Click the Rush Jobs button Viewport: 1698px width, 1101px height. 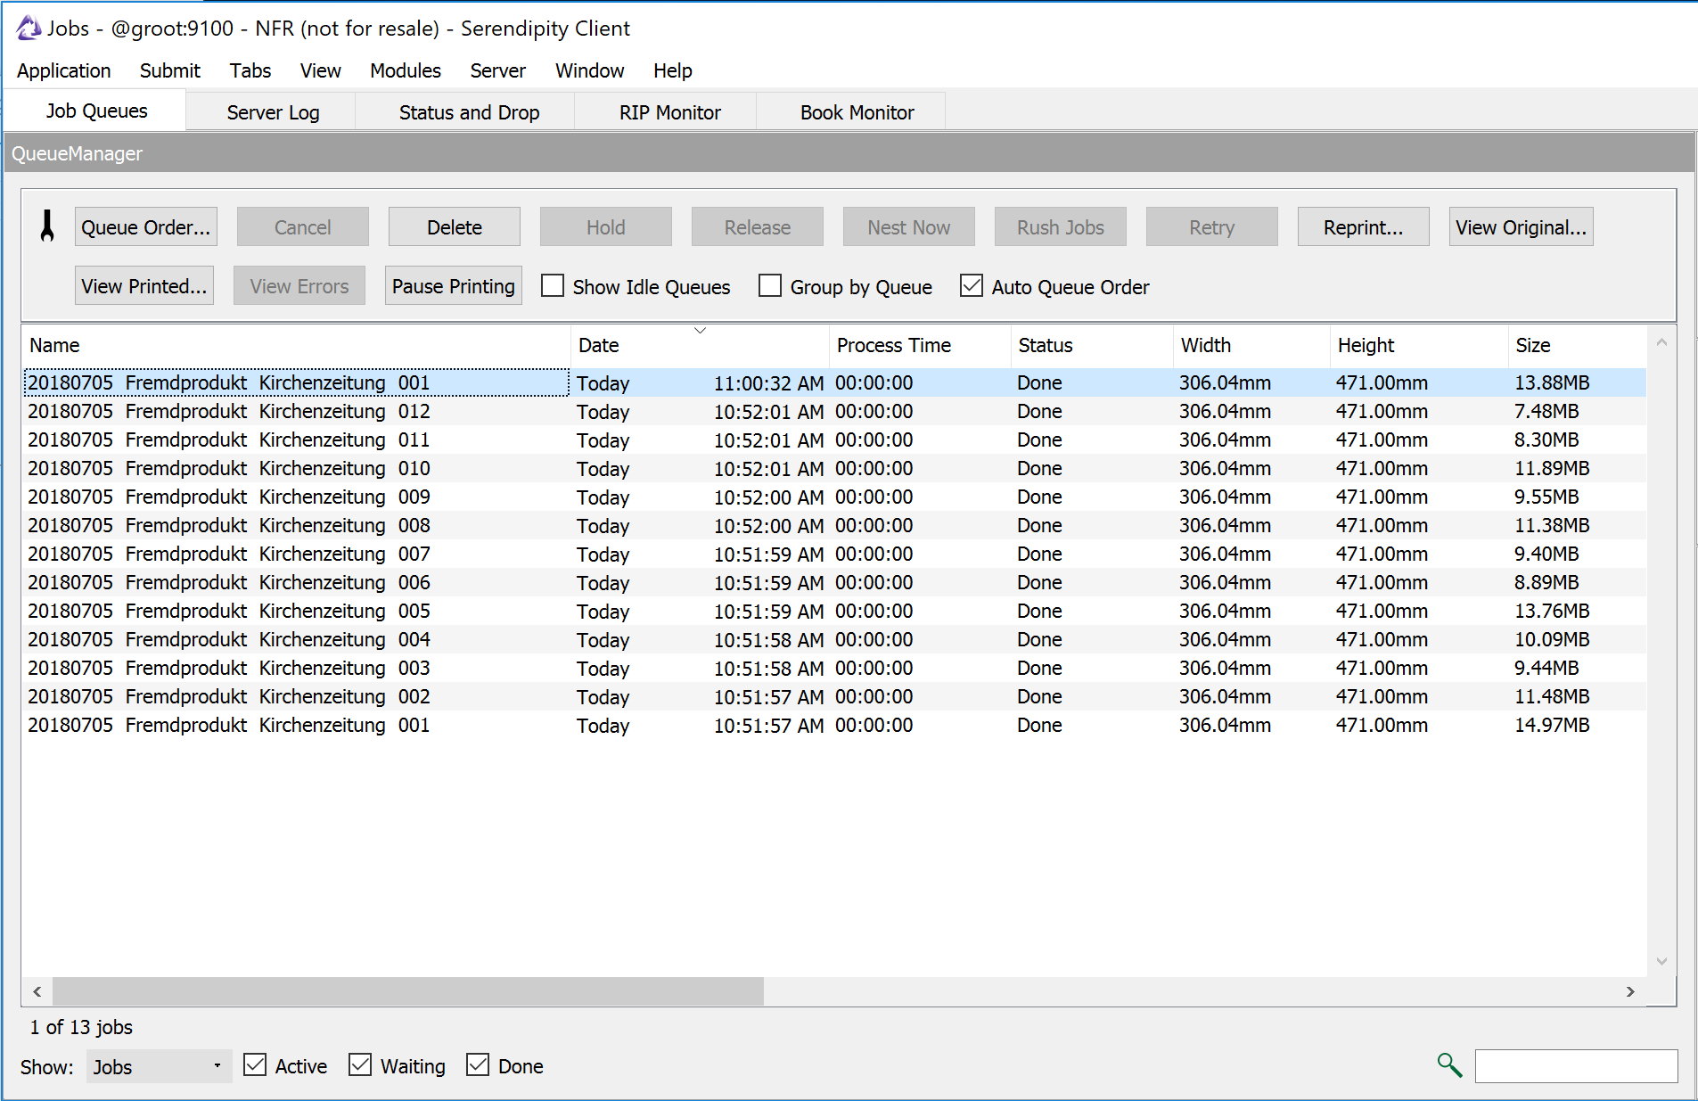pos(1061,227)
